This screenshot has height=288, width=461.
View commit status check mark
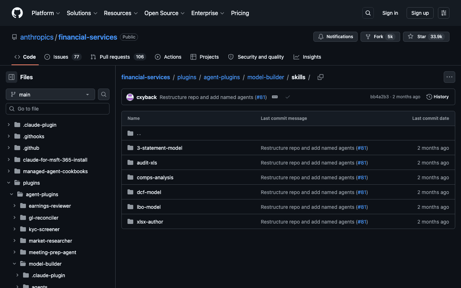pyautogui.click(x=288, y=97)
